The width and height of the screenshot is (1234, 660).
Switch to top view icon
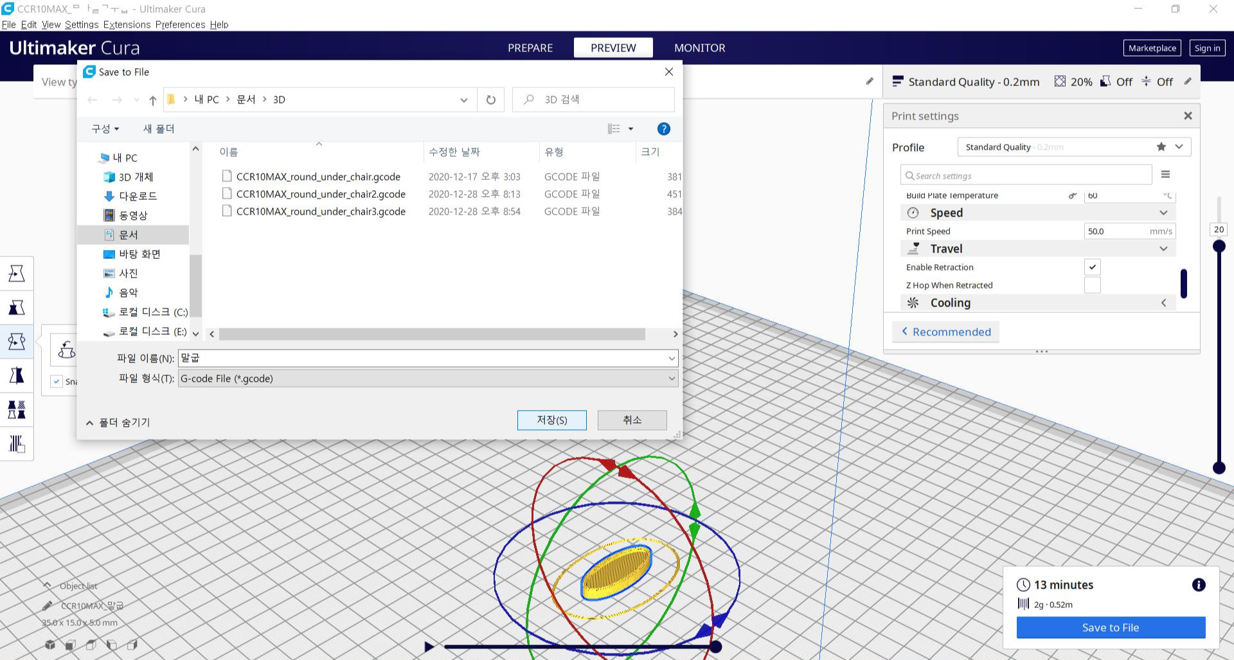(91, 645)
